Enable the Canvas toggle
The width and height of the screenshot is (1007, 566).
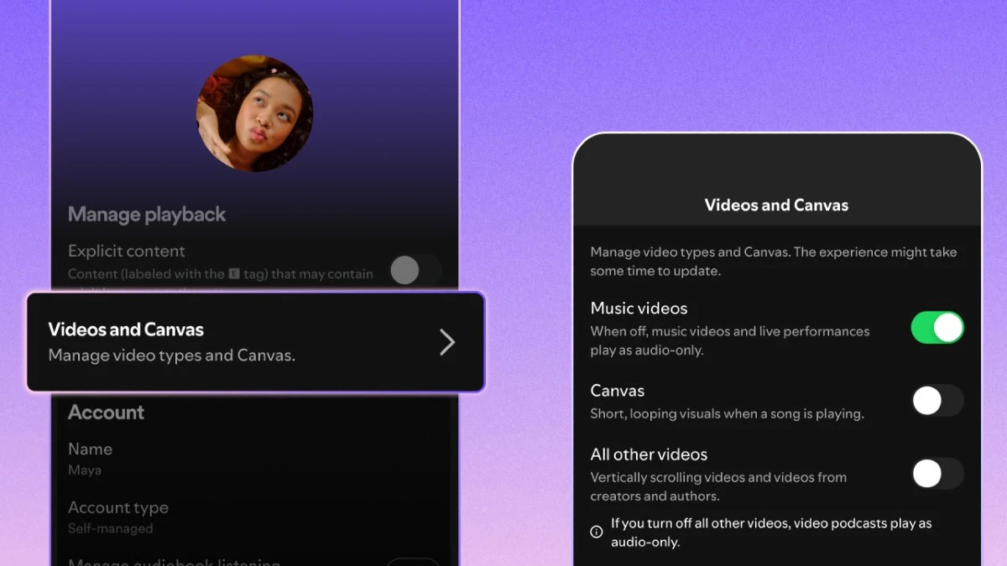[x=937, y=401]
